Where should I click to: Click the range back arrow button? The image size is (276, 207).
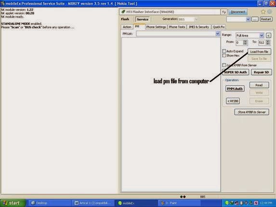(268, 36)
